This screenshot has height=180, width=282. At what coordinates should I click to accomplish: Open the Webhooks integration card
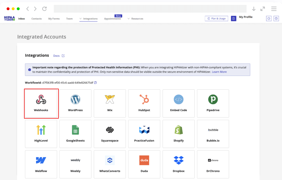[41, 103]
